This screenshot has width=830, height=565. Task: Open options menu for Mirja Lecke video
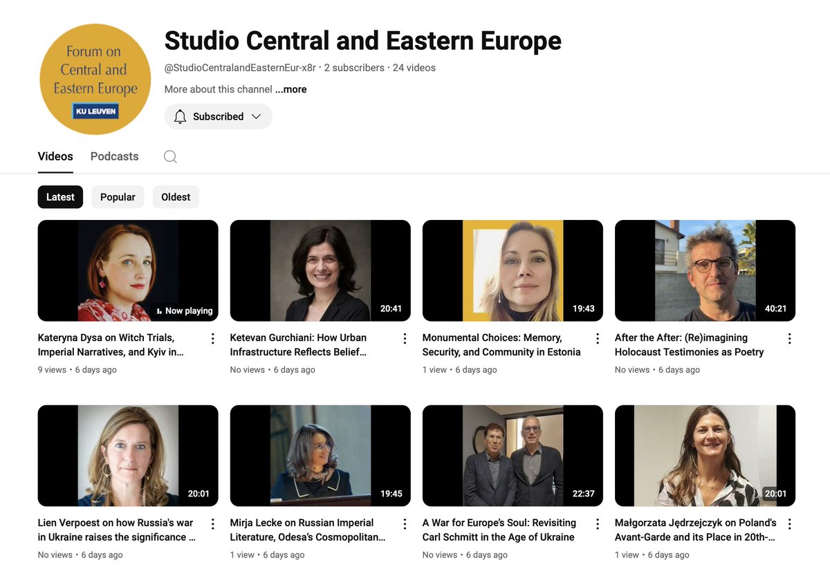pyautogui.click(x=405, y=524)
